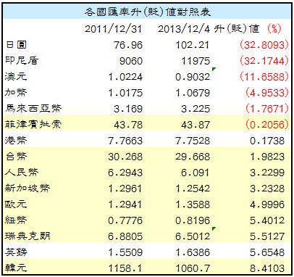Select the red (11.6588) value
This screenshot has height=277, width=294.
point(264,77)
